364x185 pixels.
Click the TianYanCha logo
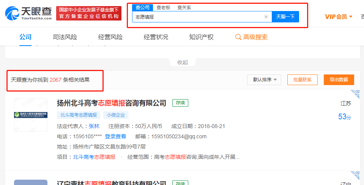(28, 14)
